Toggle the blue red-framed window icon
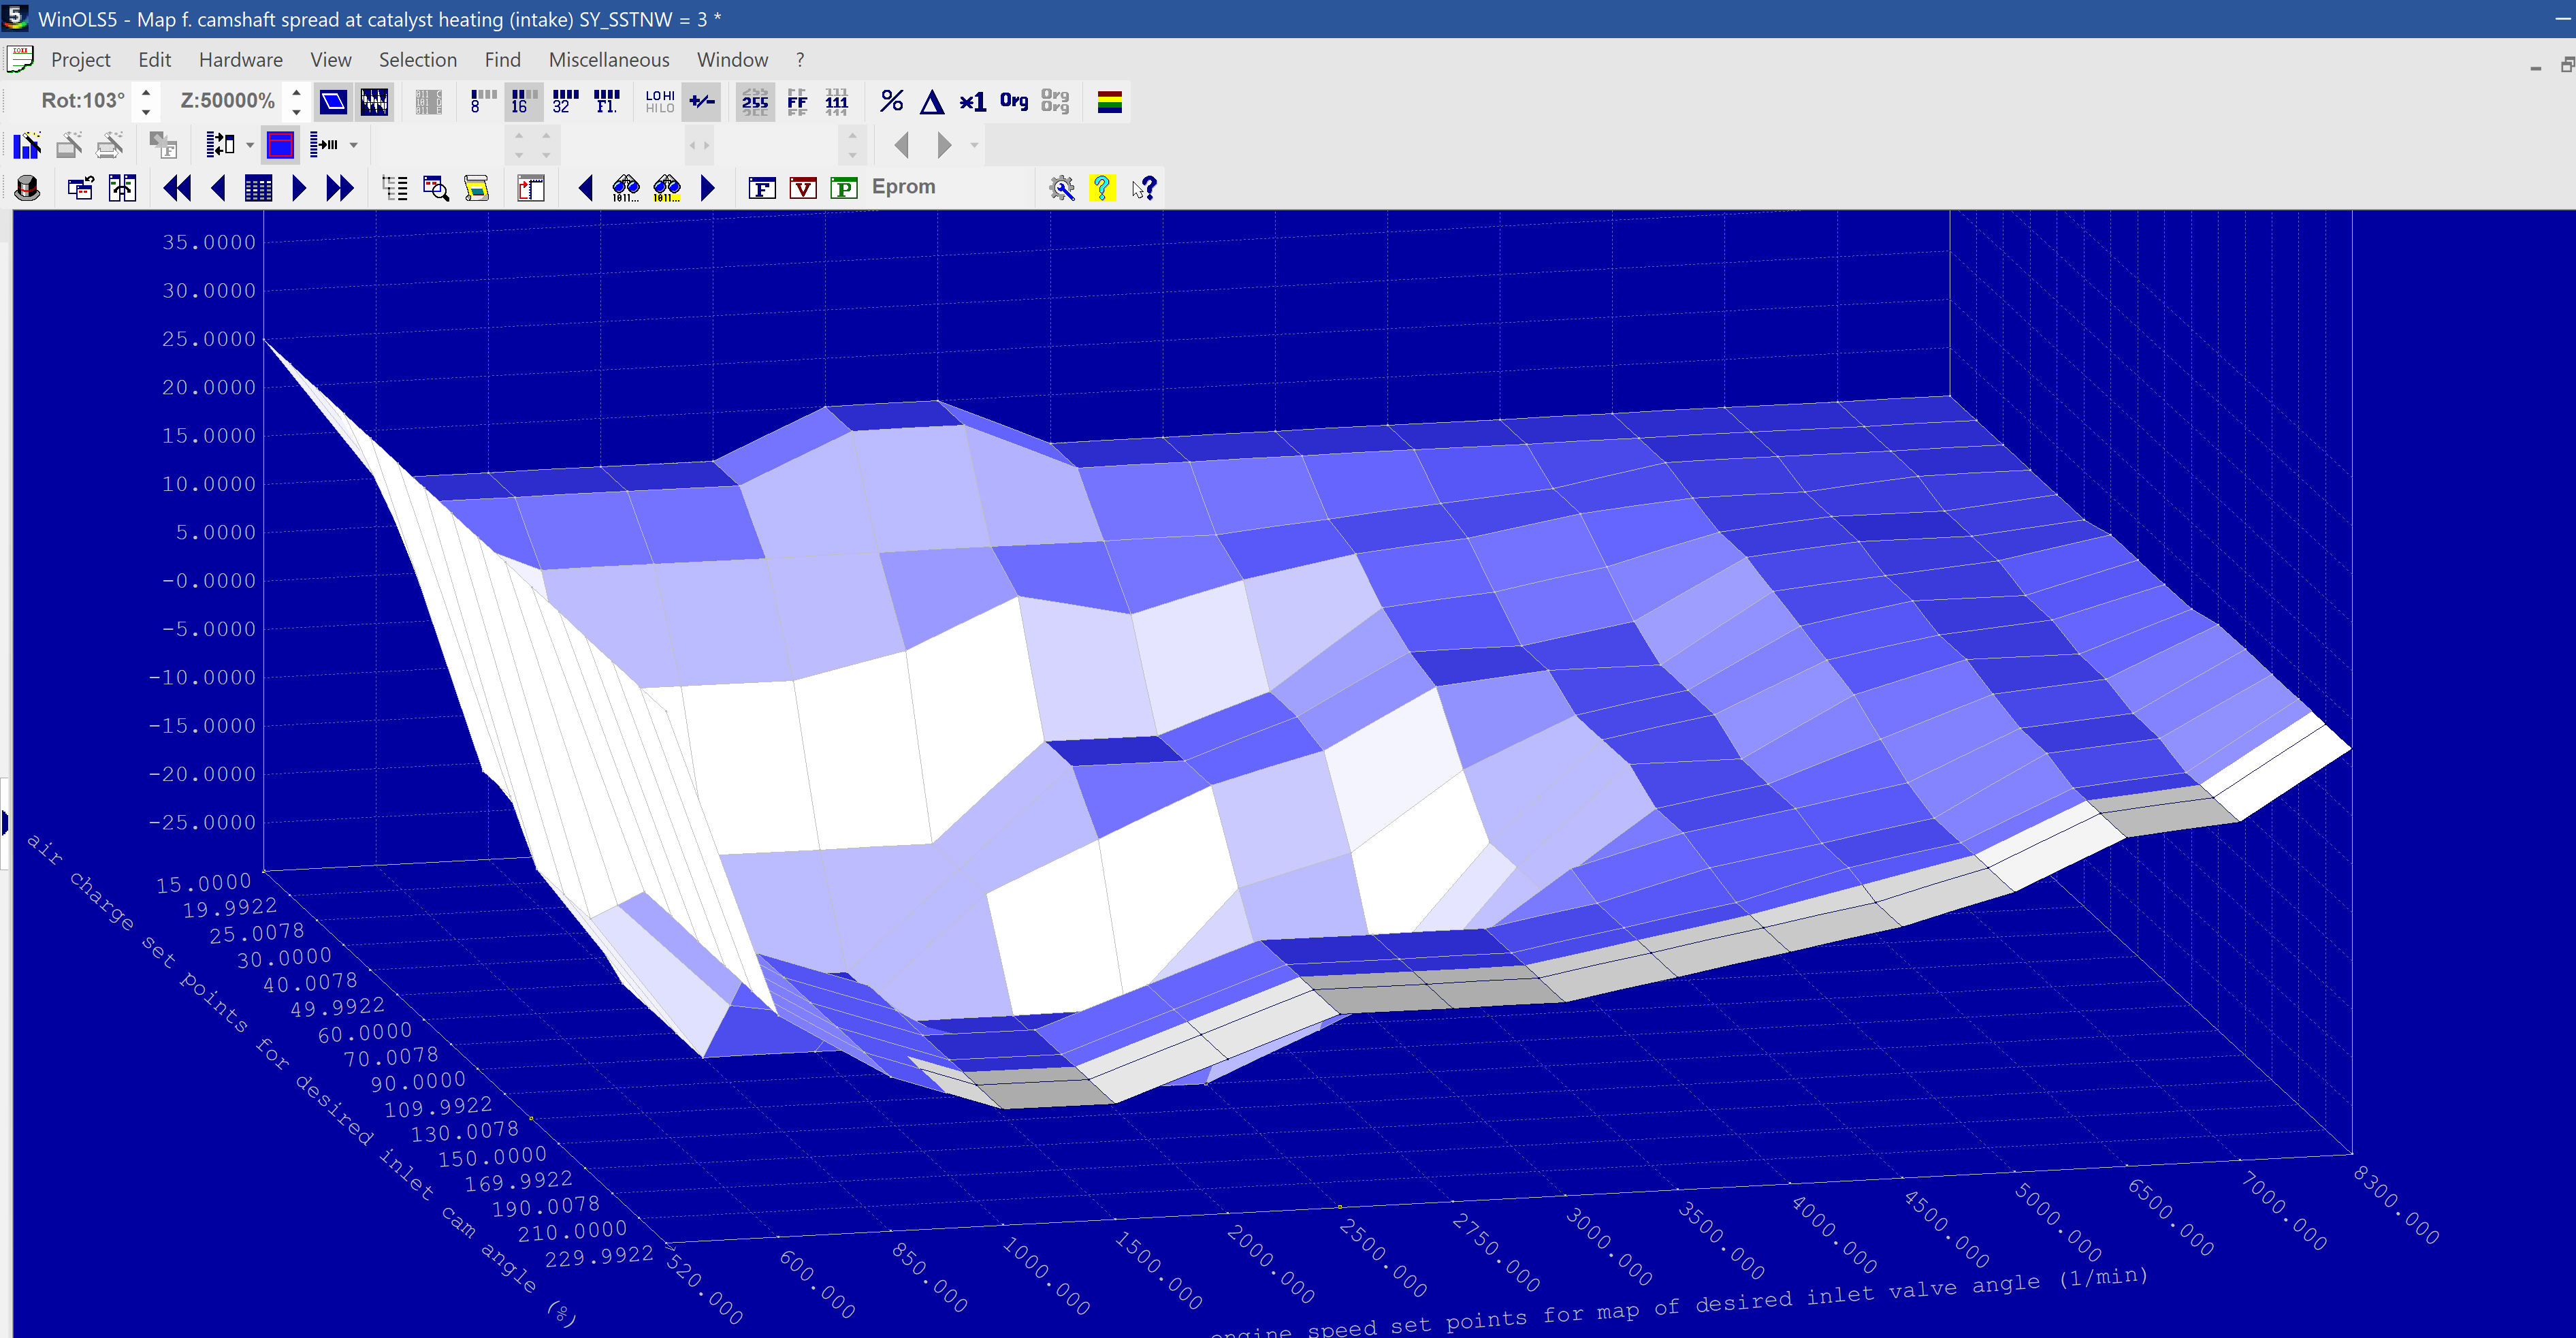The height and width of the screenshot is (1338, 2576). 280,145
